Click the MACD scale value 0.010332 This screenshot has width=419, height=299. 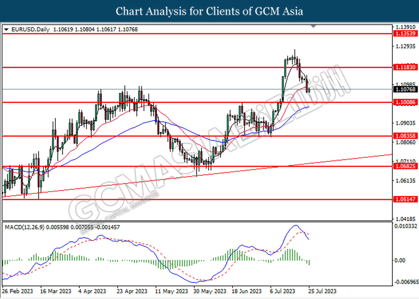pyautogui.click(x=406, y=226)
